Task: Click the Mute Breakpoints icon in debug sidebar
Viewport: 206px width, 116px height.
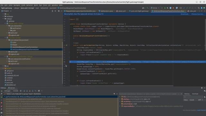Action: click(x=1, y=109)
